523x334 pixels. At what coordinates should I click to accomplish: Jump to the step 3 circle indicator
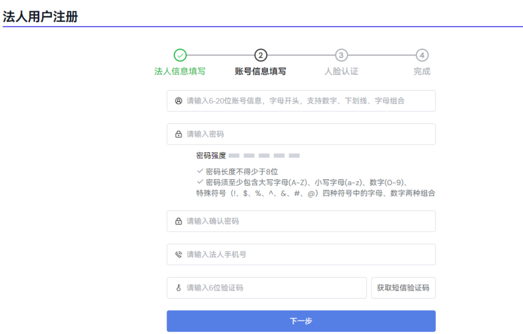(341, 56)
